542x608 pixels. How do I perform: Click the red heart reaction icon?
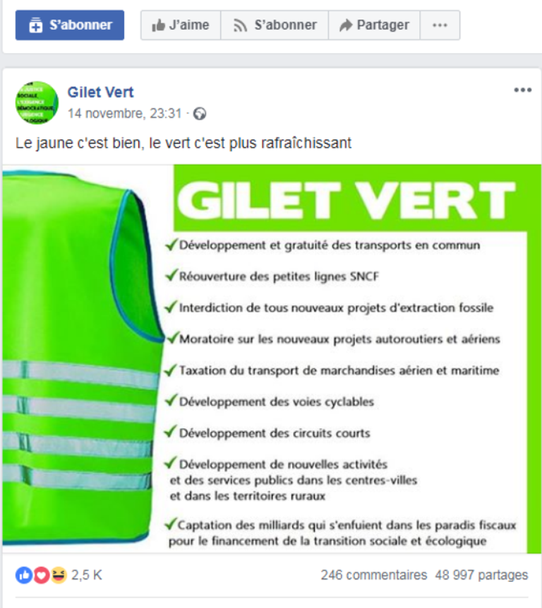pyautogui.click(x=41, y=575)
